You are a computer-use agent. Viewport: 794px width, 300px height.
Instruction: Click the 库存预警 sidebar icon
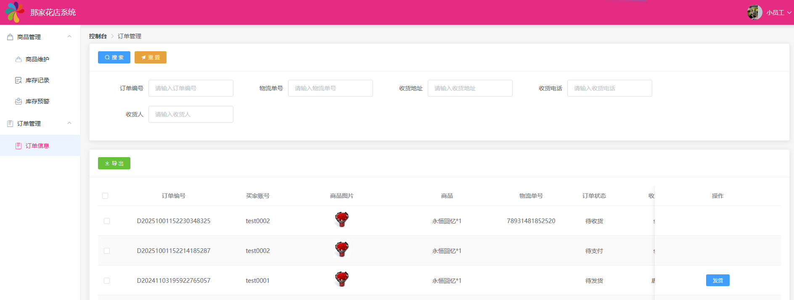click(19, 101)
